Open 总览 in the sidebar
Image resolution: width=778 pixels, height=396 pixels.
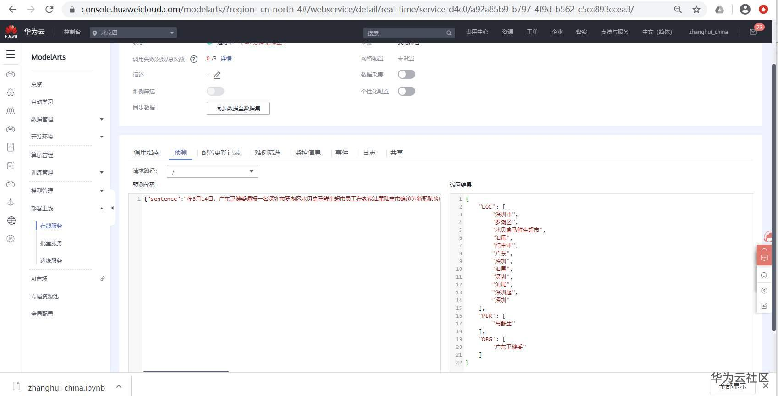(37, 84)
